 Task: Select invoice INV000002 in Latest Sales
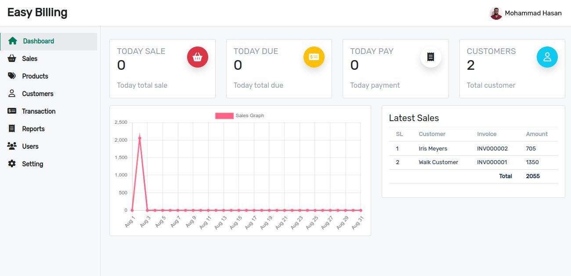[492, 148]
